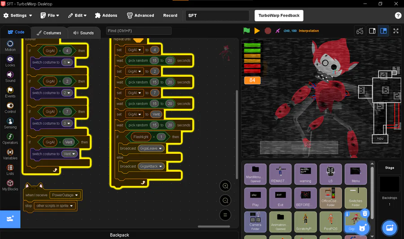Open the Sensing block category
The height and width of the screenshot is (239, 404).
tap(10, 123)
